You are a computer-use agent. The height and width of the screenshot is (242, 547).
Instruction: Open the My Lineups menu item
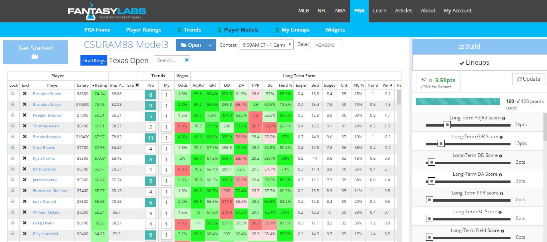click(x=293, y=30)
